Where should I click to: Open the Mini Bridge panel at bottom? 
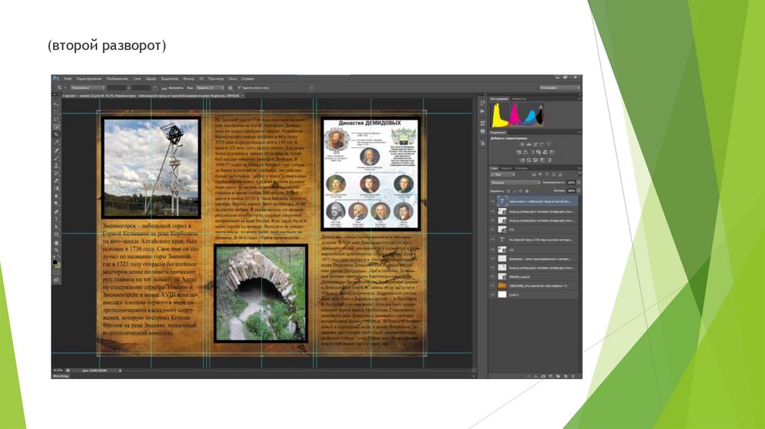pos(61,376)
